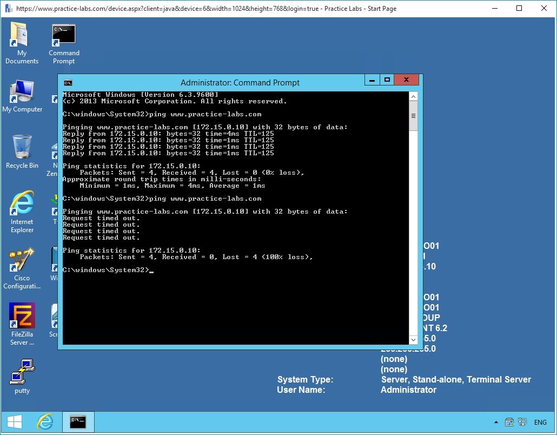Click the ENG language indicator
557x435 pixels.
pos(540,422)
